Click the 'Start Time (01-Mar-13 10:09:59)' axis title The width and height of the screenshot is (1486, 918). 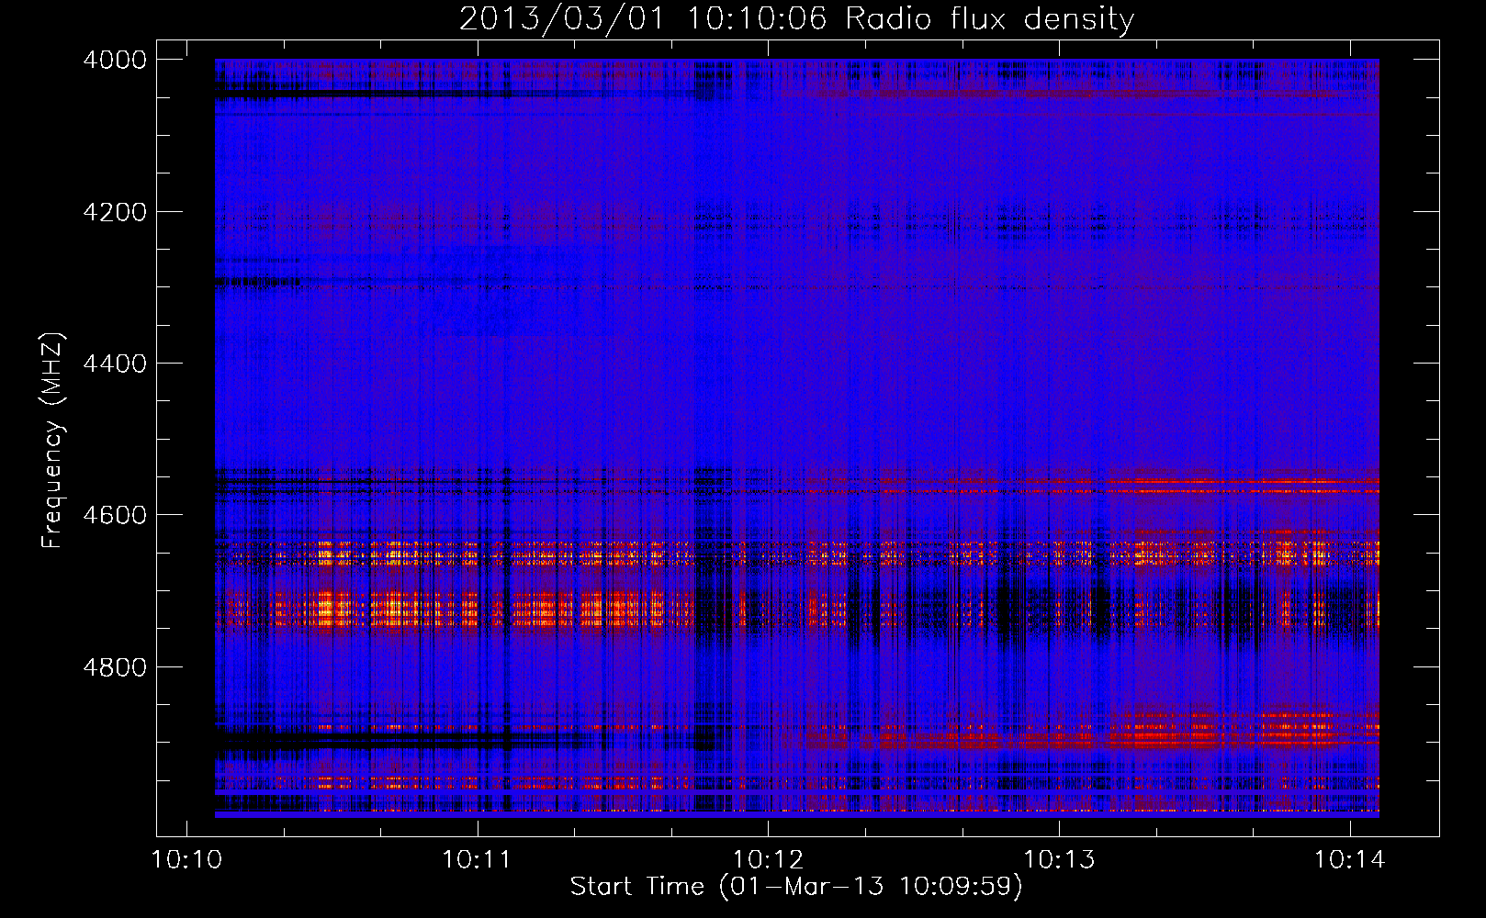(796, 887)
